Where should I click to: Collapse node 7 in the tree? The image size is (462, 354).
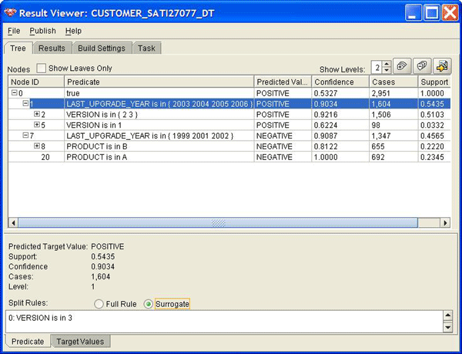[x=25, y=135]
